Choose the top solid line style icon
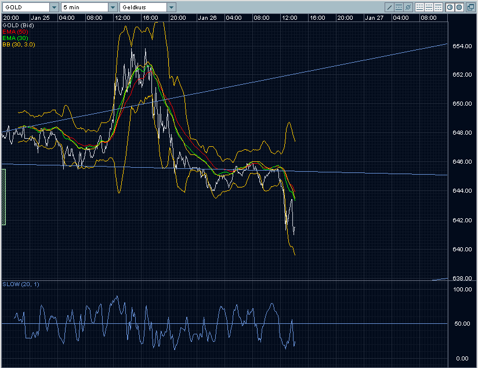 coord(439,7)
